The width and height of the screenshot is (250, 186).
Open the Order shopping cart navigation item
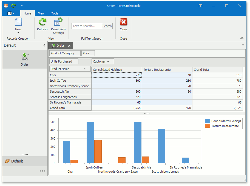click(x=25, y=60)
